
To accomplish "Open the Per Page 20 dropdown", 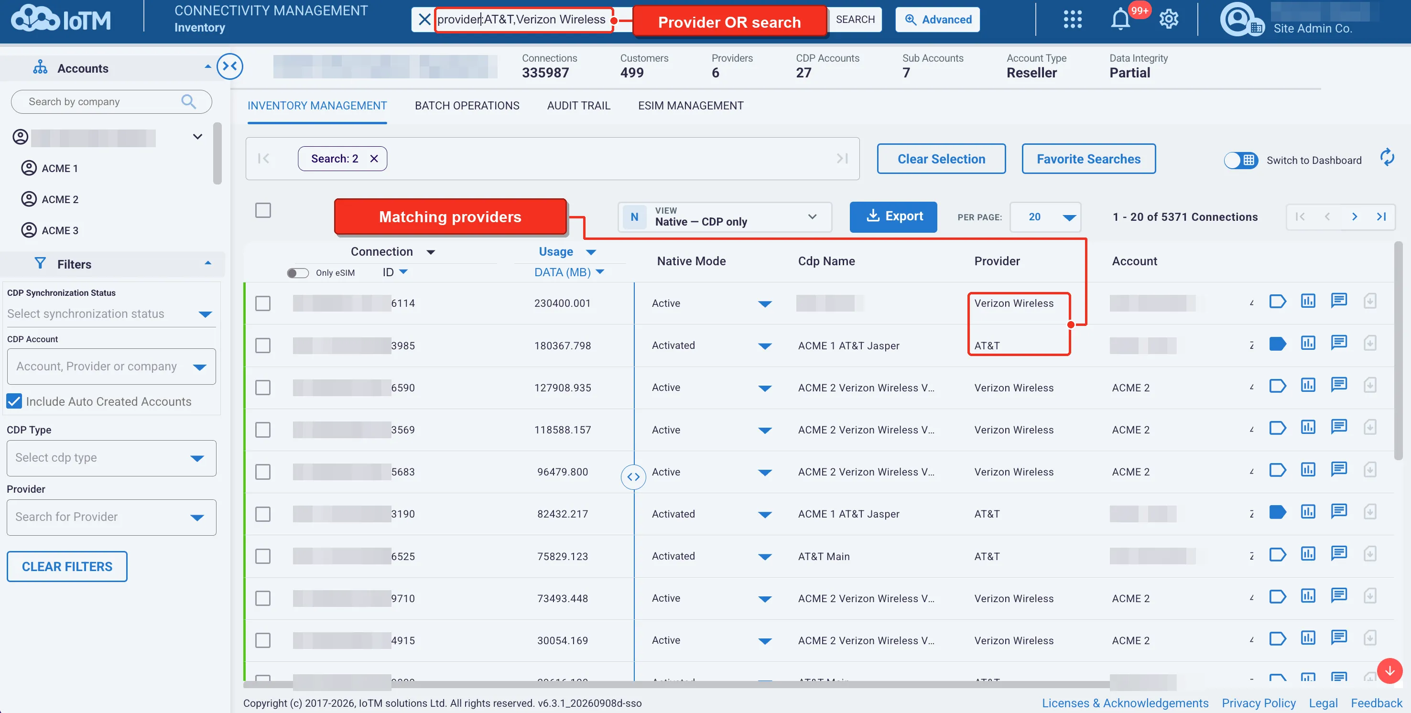I will coord(1045,217).
